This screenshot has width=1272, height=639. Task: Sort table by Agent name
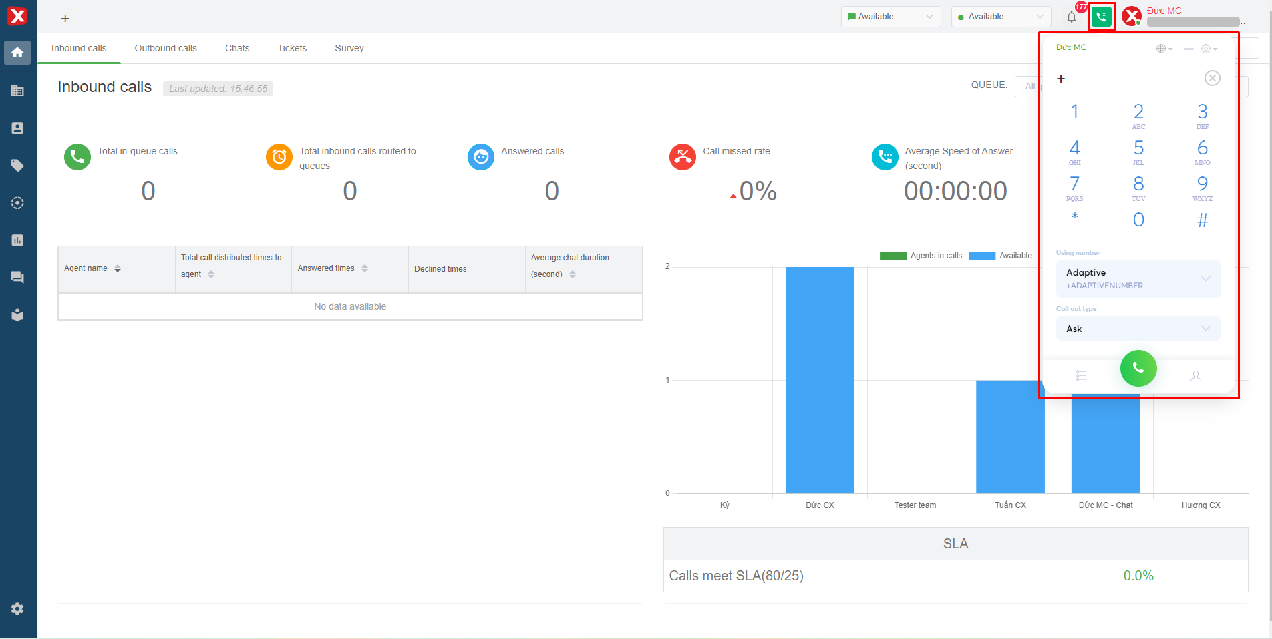pos(118,268)
